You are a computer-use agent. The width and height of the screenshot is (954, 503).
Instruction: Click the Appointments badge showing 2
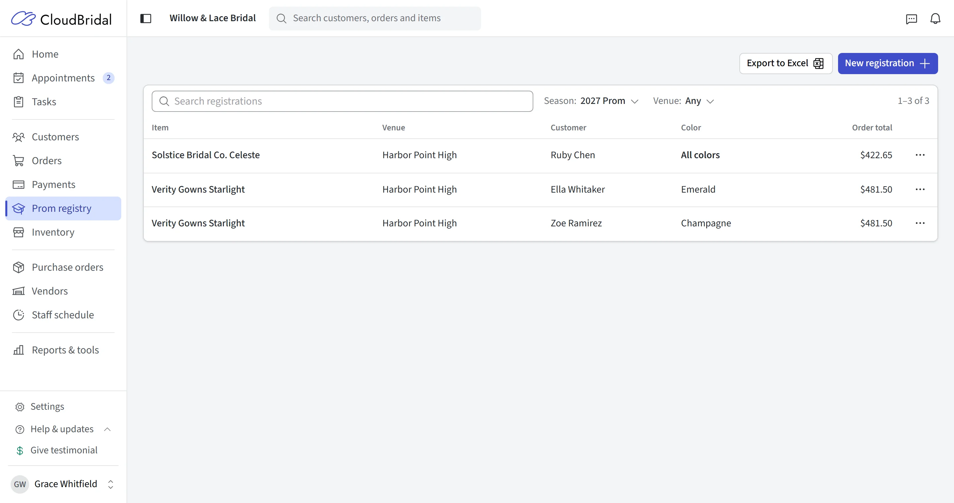[108, 78]
